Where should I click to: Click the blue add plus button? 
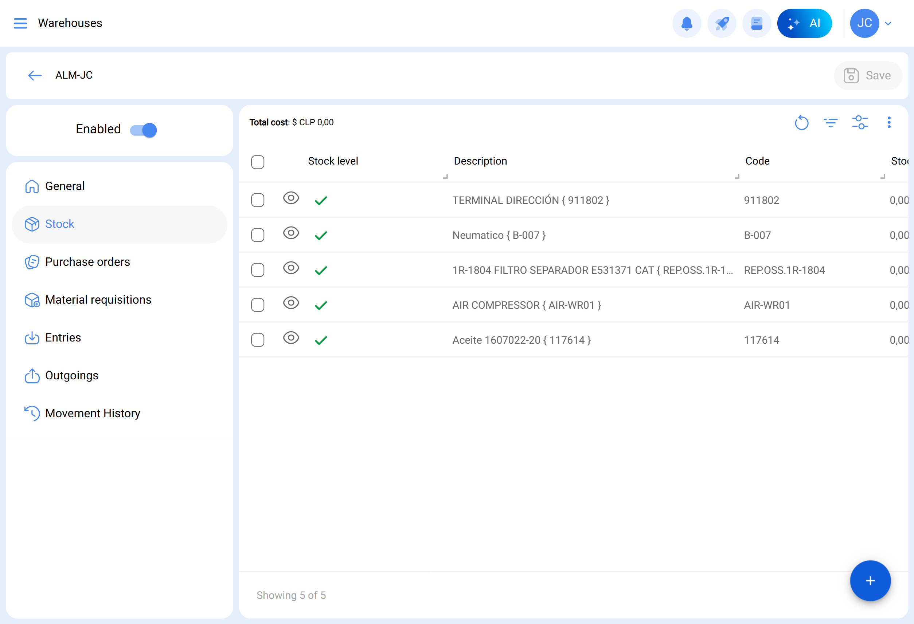pos(870,580)
